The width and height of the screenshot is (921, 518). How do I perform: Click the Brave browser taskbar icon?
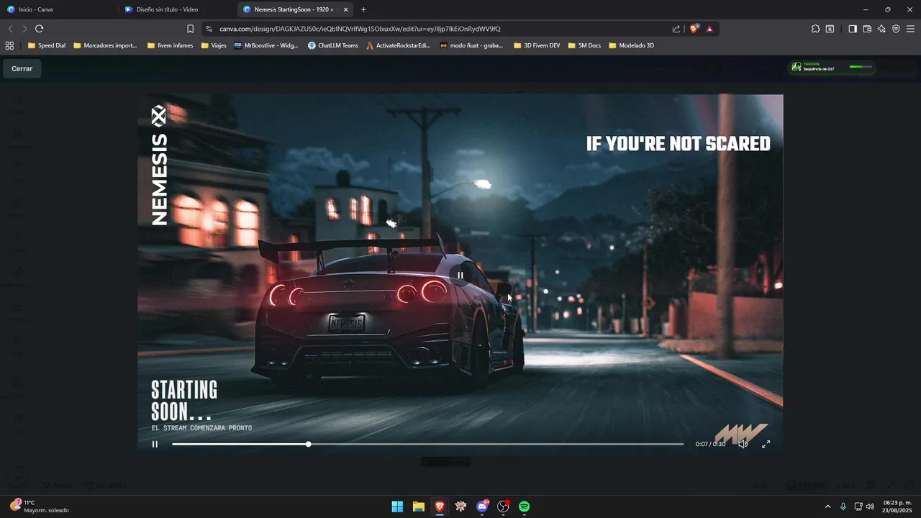(x=440, y=506)
